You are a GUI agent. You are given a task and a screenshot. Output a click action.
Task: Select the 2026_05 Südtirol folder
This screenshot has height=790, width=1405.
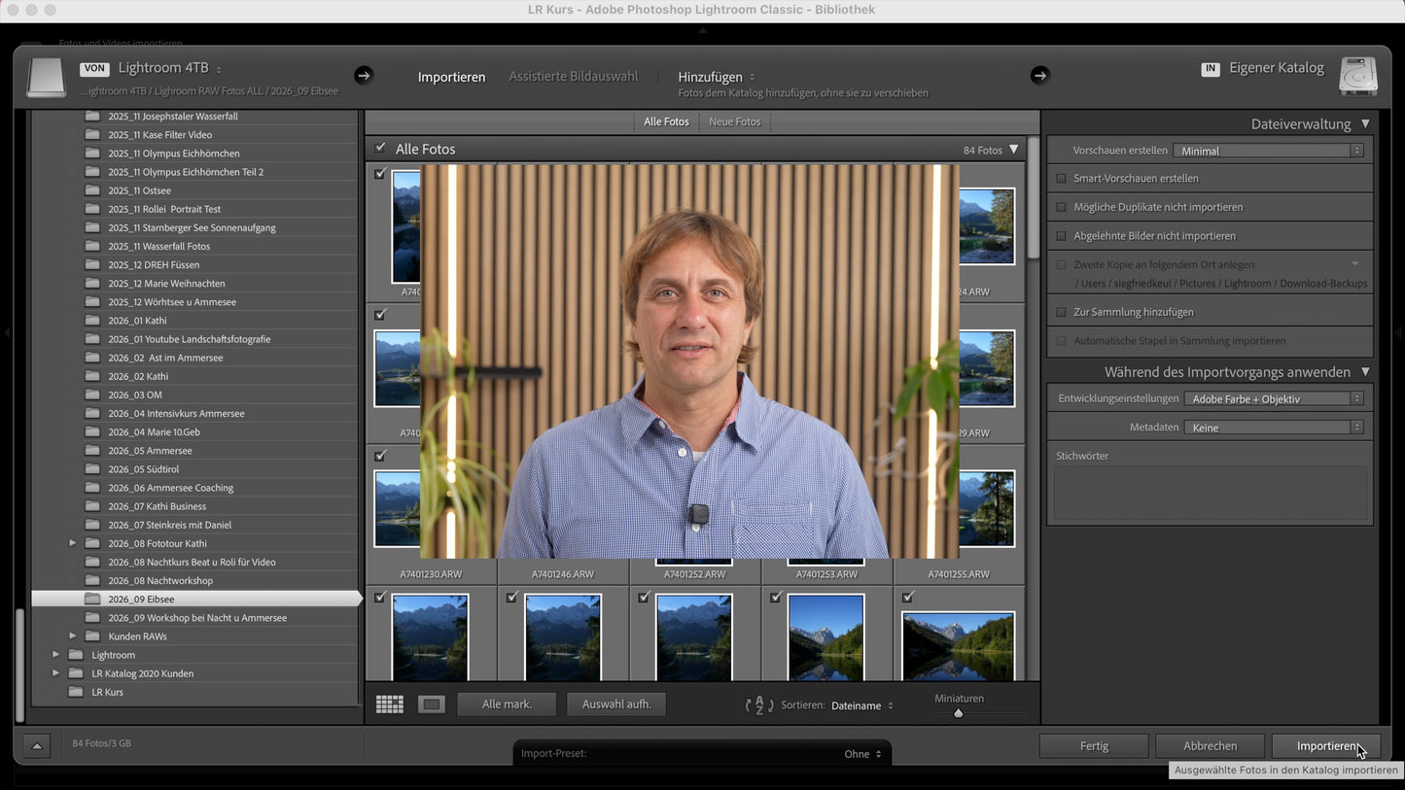click(142, 469)
